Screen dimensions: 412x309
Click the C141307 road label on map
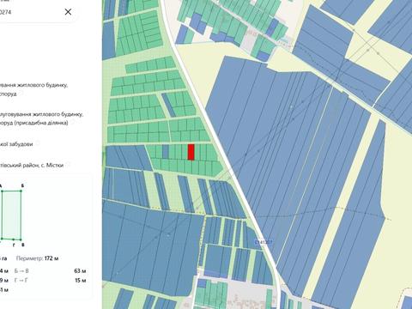click(264, 242)
